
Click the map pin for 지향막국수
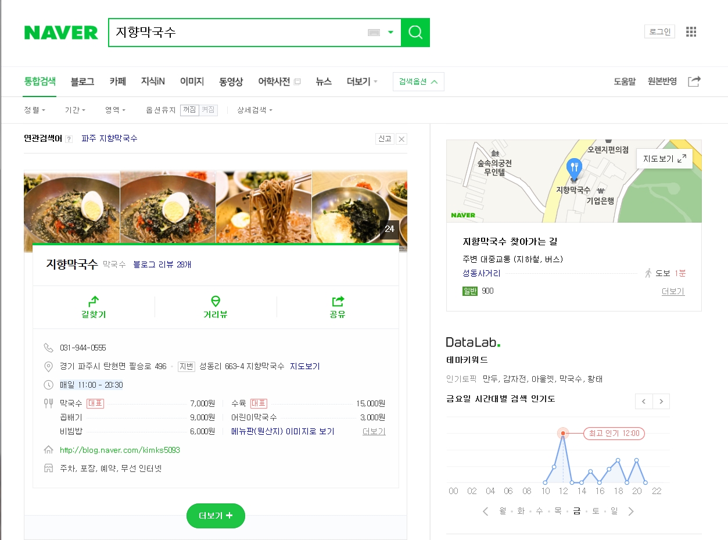coord(573,169)
